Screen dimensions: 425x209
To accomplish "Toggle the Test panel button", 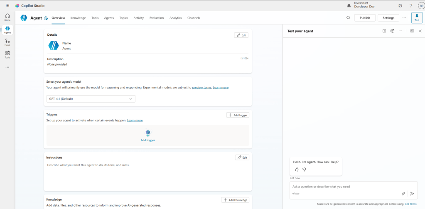I will (x=417, y=18).
